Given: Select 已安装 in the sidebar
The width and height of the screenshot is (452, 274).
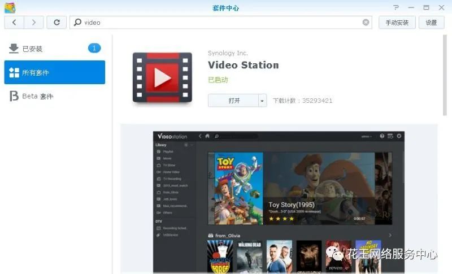Looking at the screenshot, I should [54, 49].
